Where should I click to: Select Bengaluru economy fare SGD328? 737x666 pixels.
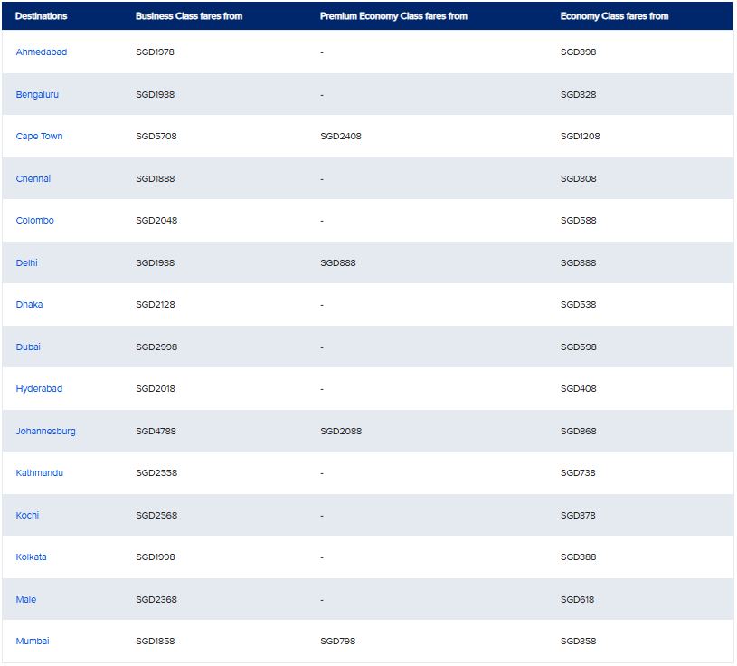click(578, 94)
